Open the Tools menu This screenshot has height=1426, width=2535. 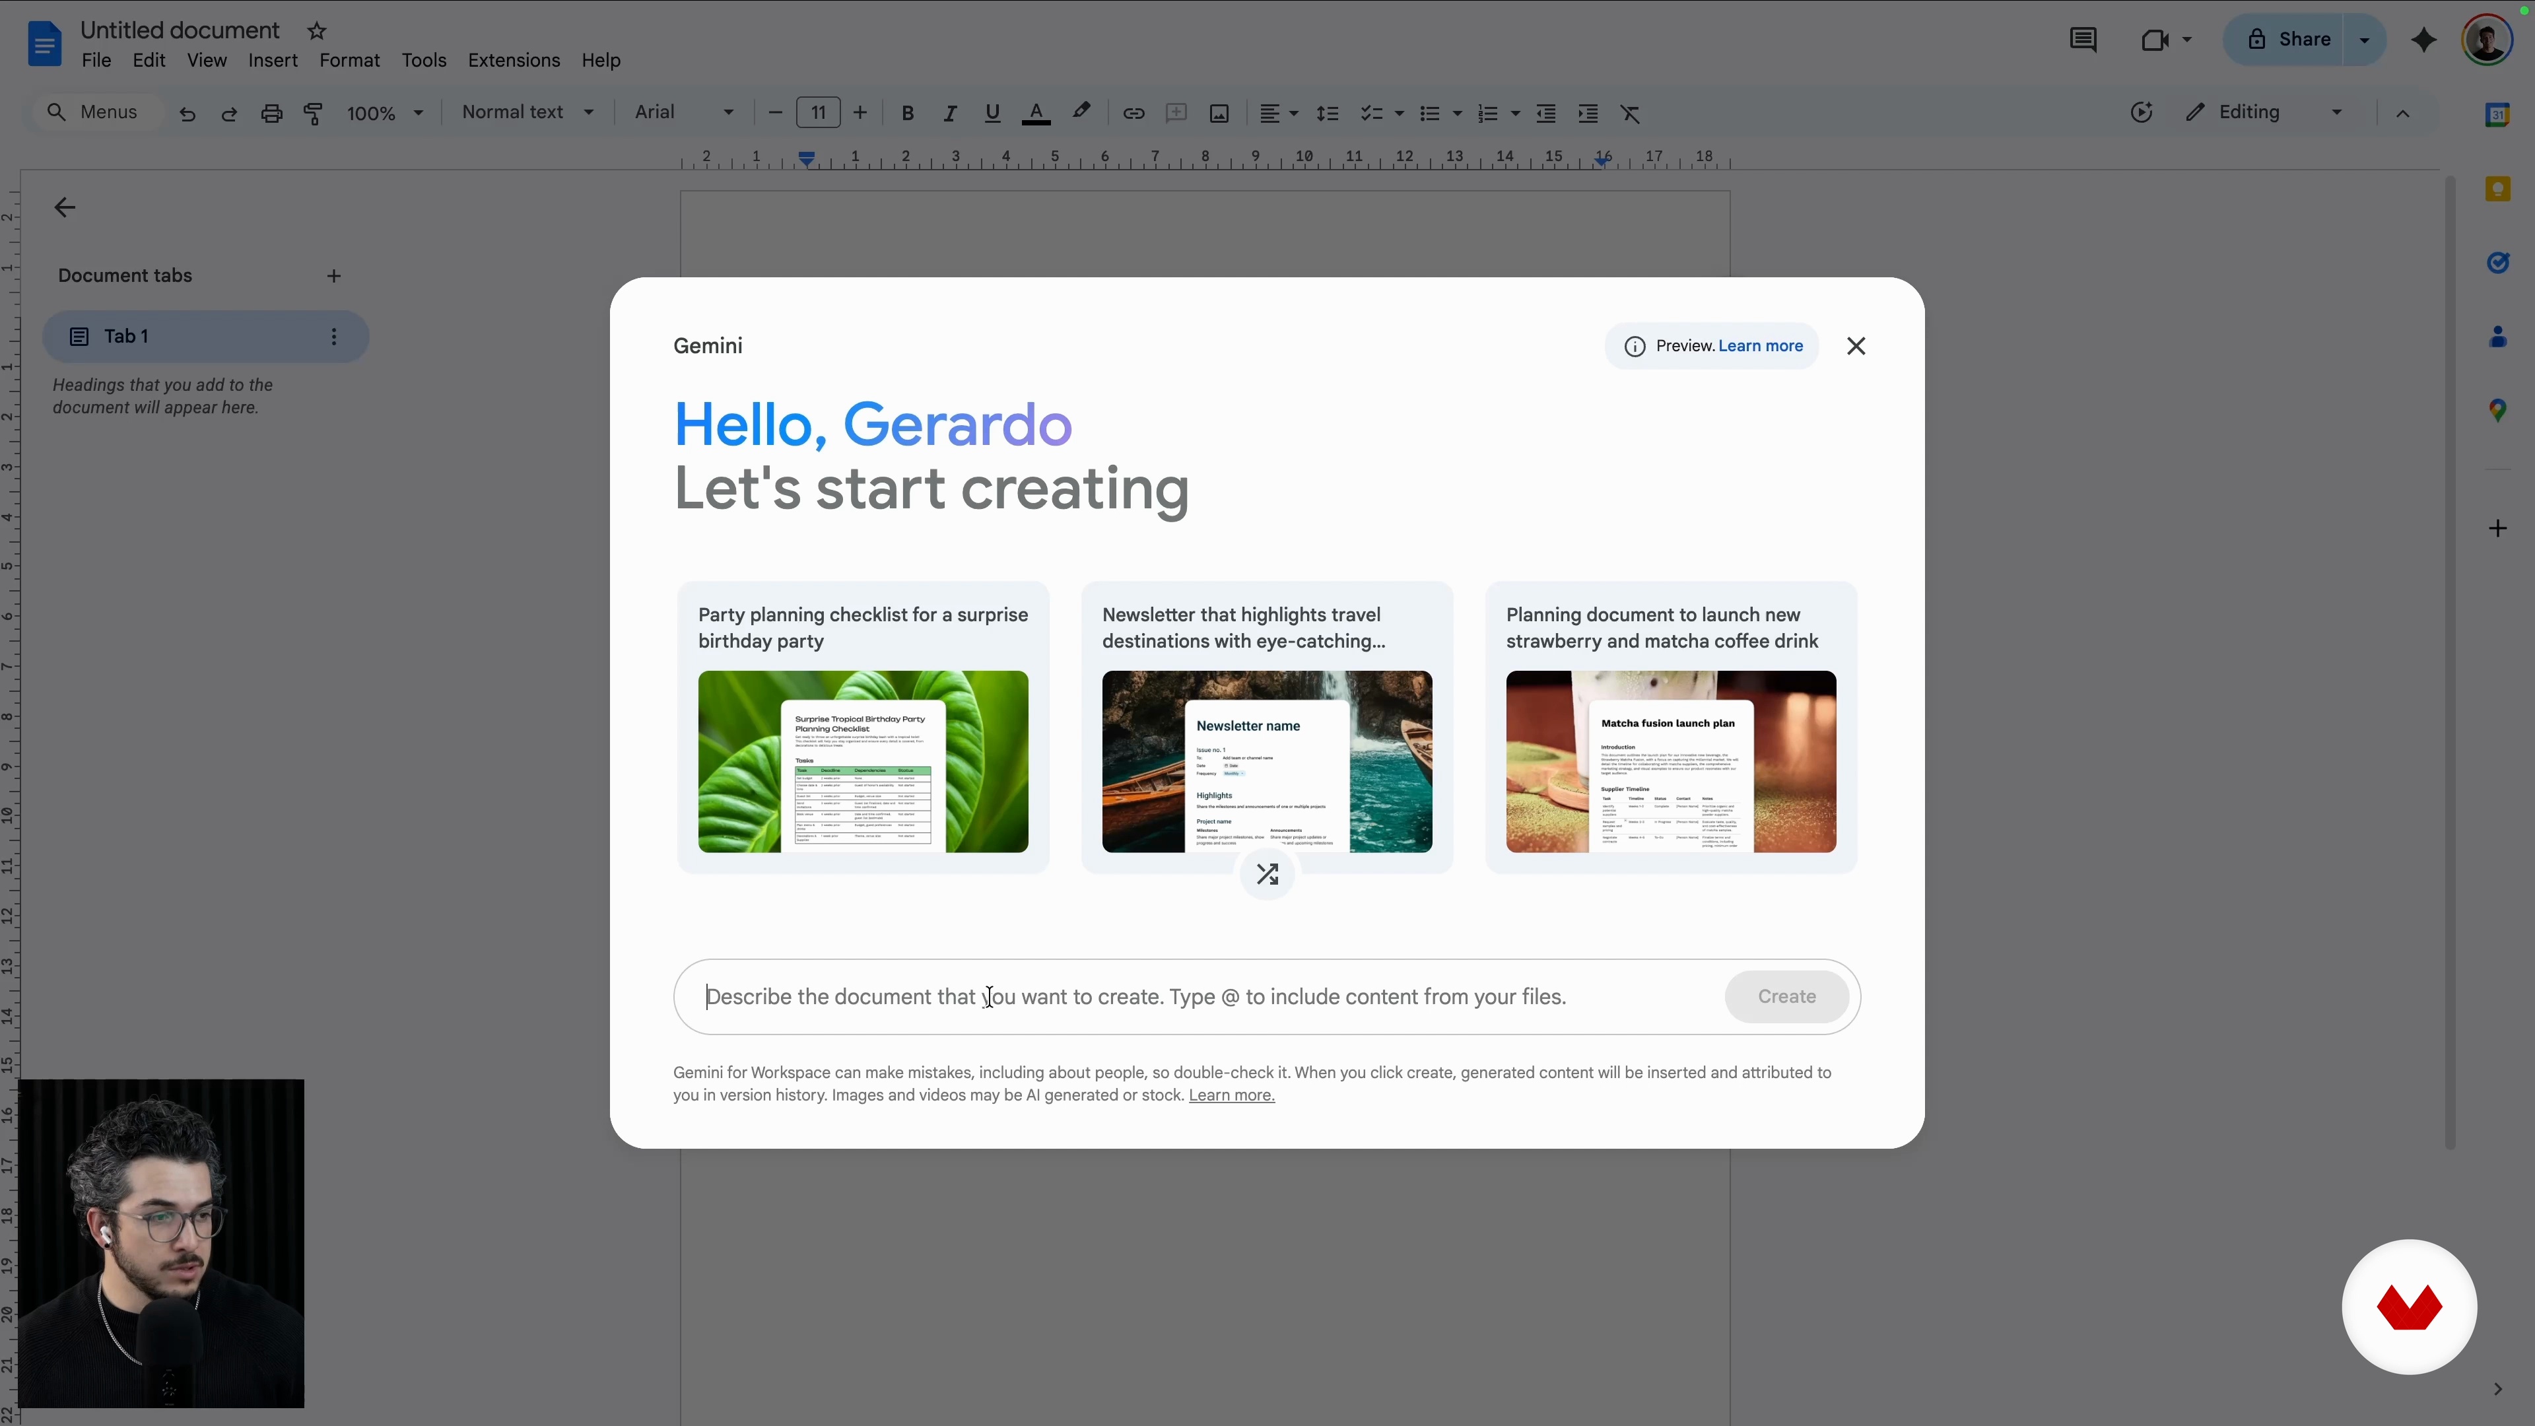coord(424,61)
